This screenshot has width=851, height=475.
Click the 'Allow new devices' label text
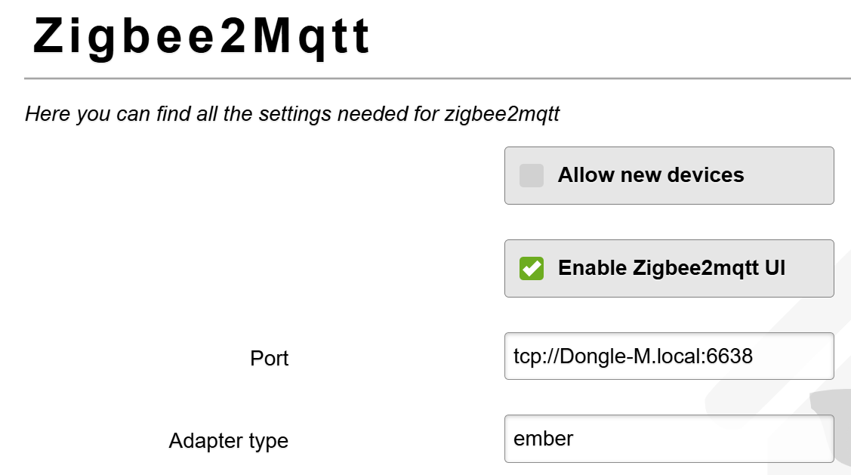[650, 175]
